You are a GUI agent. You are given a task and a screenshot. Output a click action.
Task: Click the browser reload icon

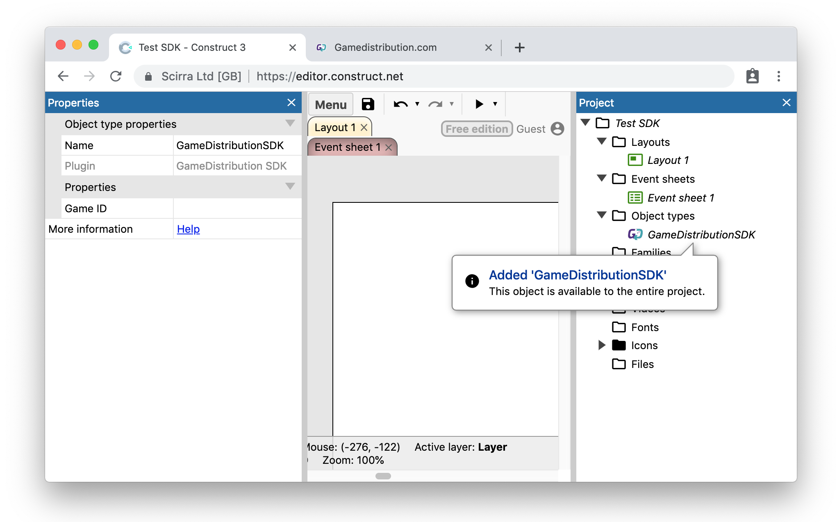116,76
